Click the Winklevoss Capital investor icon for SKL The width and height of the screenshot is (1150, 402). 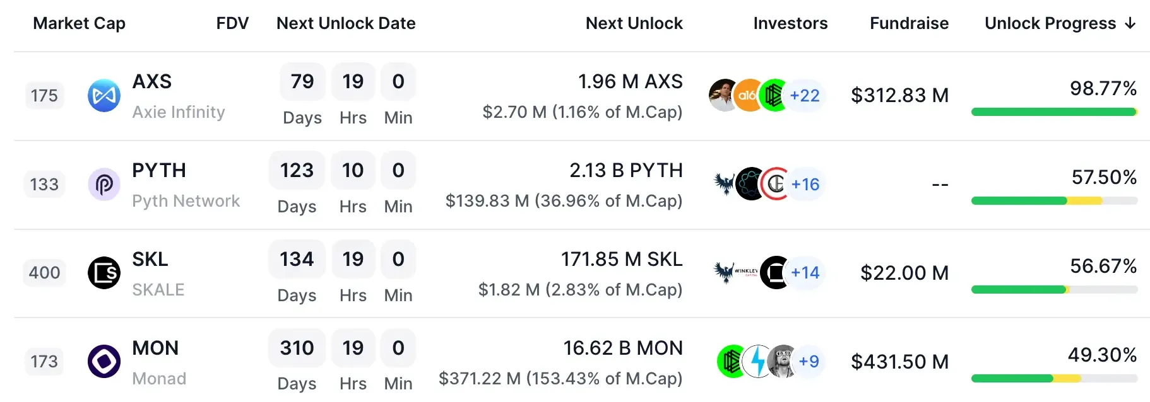click(x=746, y=272)
